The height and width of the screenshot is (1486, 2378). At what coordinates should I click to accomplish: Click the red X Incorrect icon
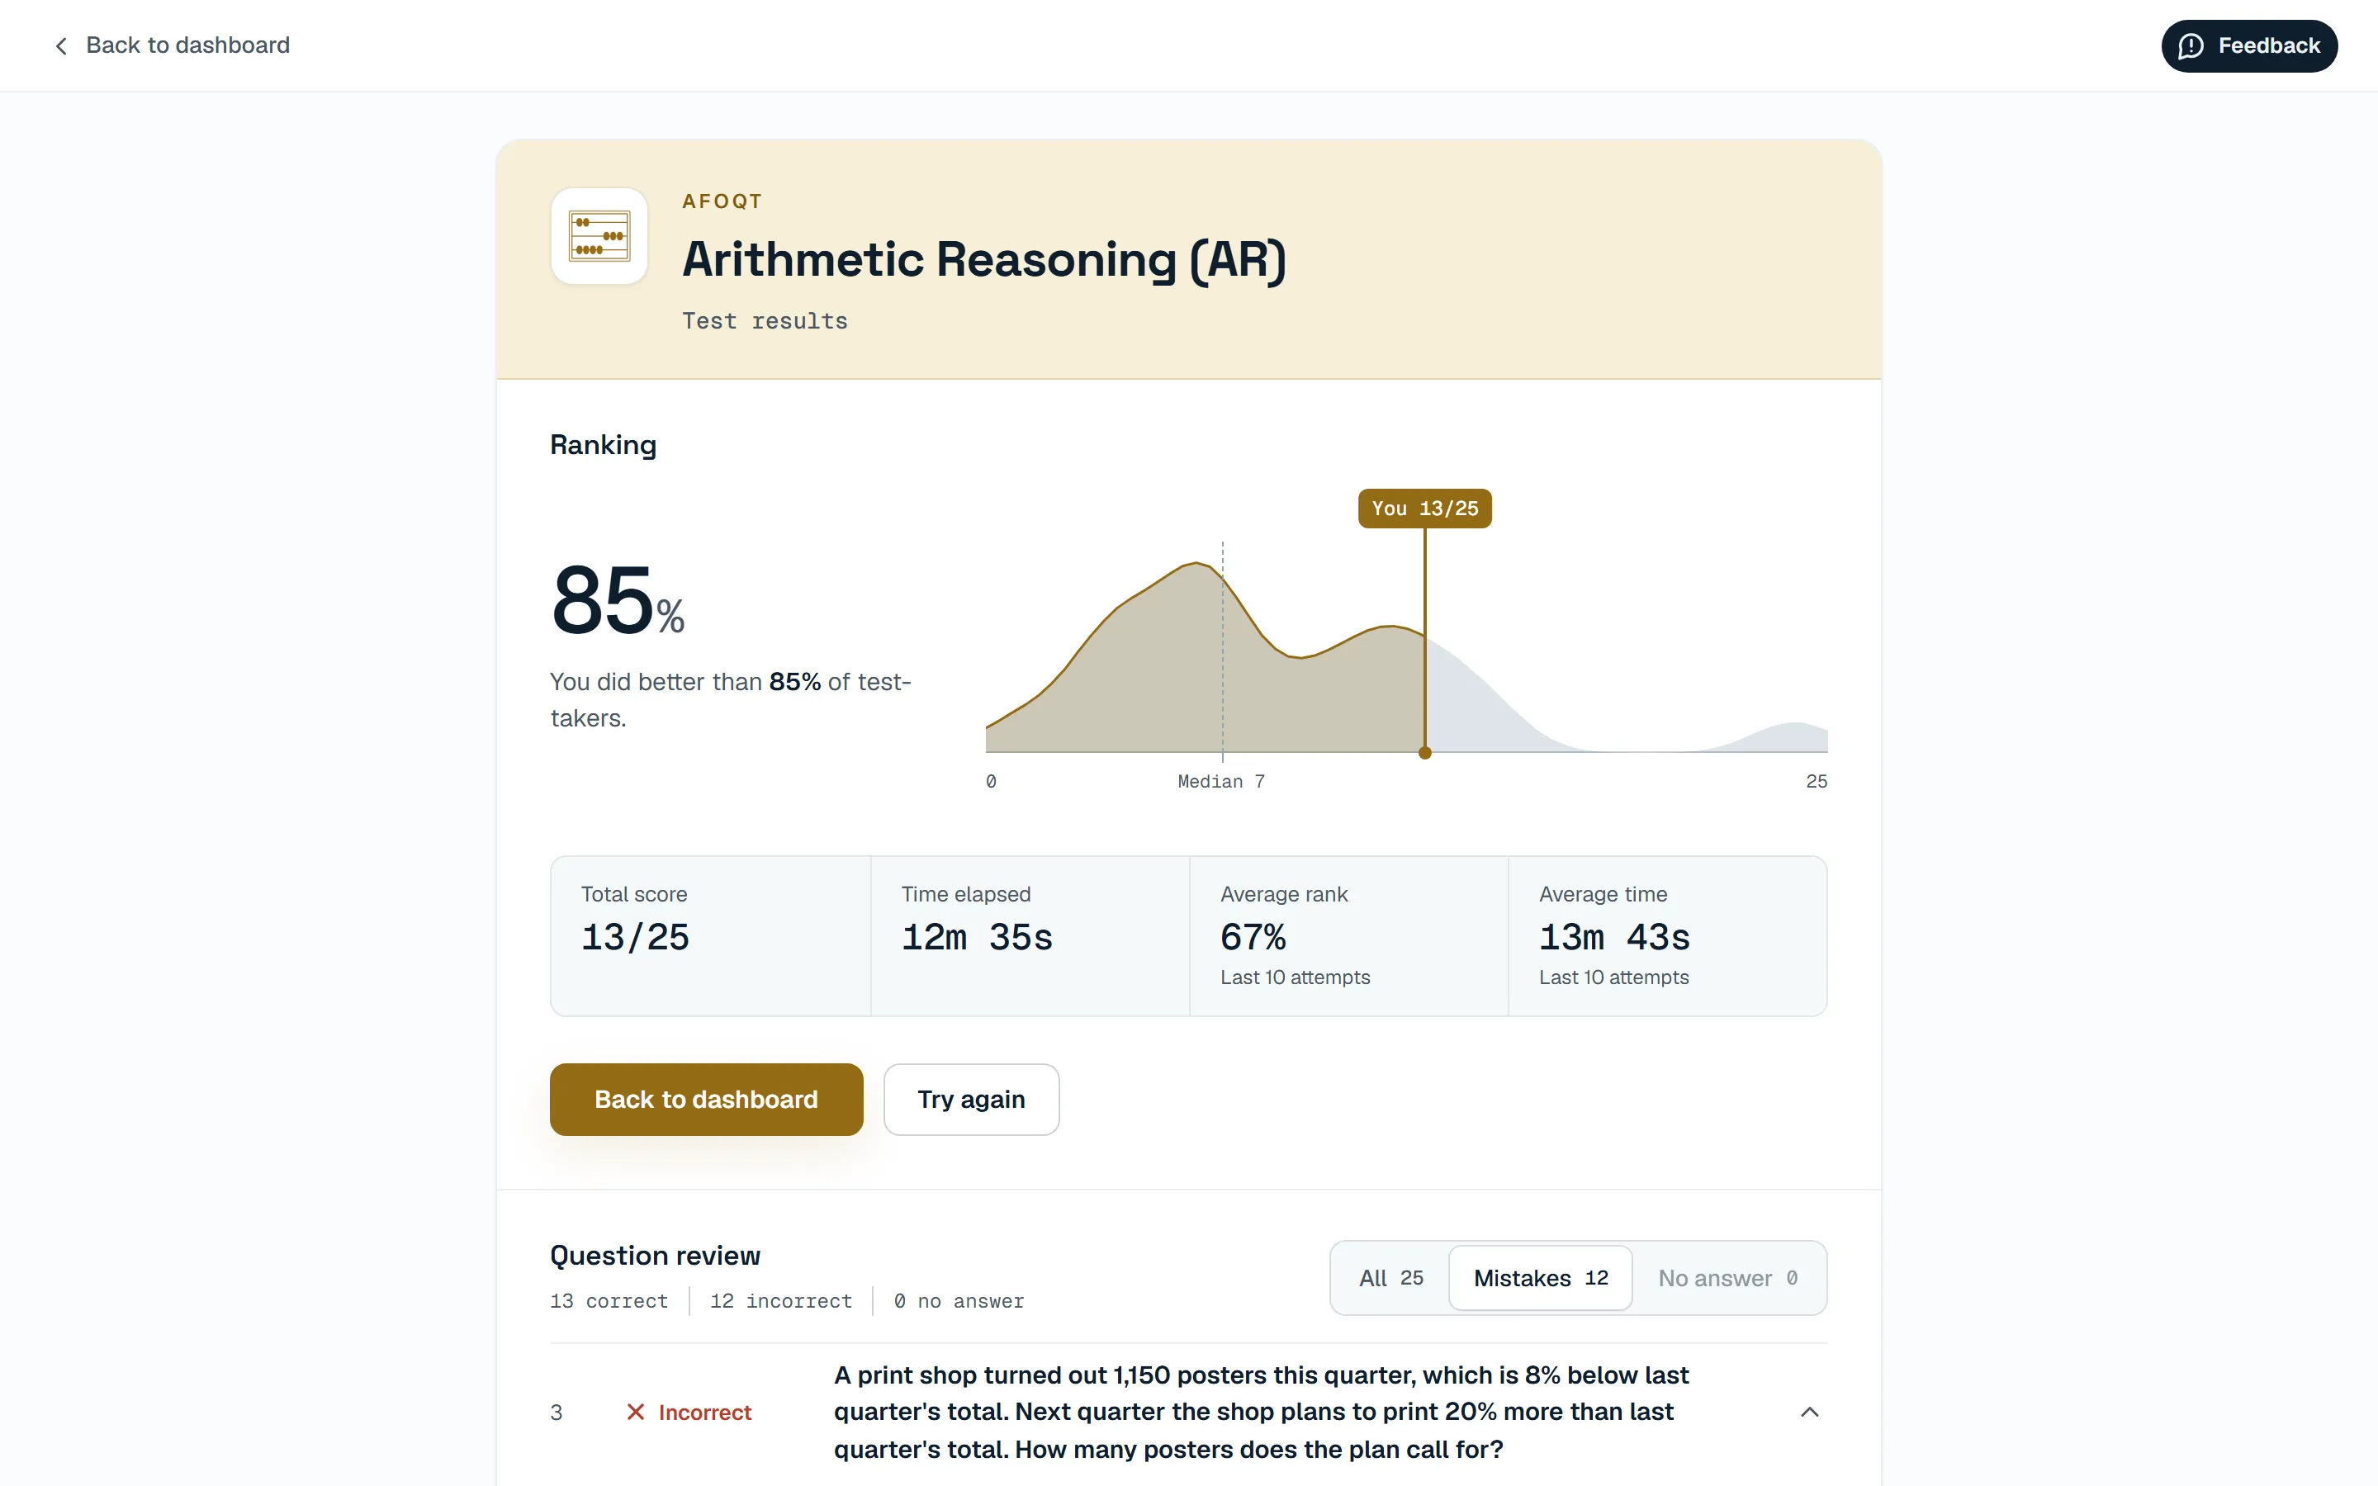click(636, 1413)
